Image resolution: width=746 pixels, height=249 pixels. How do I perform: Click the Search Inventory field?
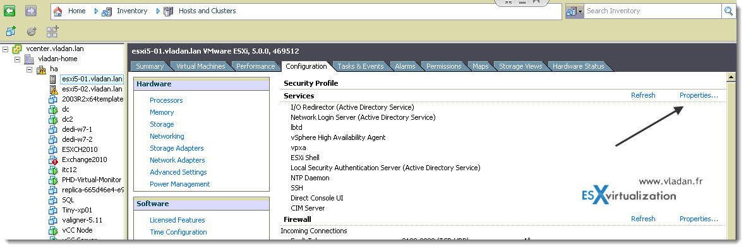(653, 11)
